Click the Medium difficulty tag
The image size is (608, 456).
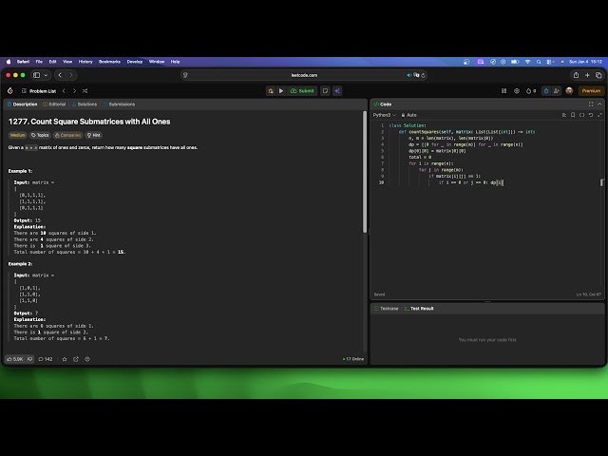click(x=17, y=135)
